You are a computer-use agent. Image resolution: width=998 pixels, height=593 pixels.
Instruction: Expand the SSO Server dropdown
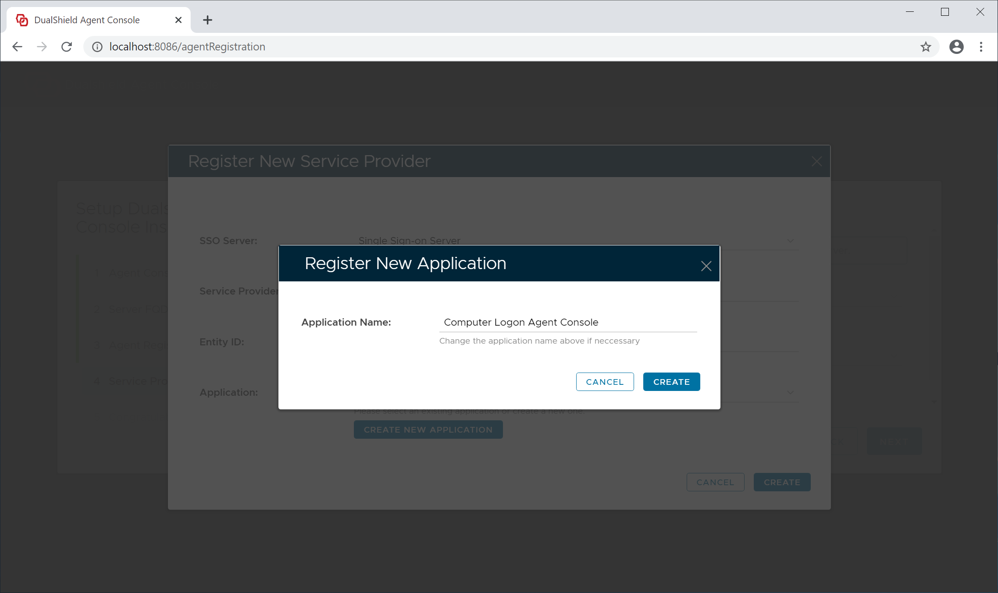pyautogui.click(x=790, y=241)
